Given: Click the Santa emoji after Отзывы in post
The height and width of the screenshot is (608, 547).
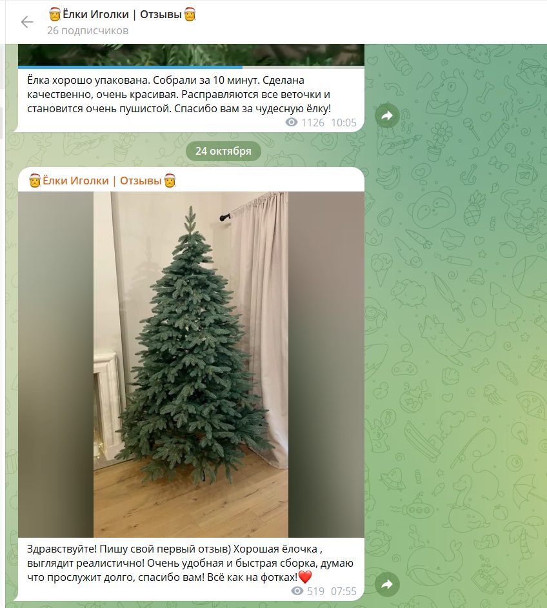Looking at the screenshot, I should (x=170, y=181).
